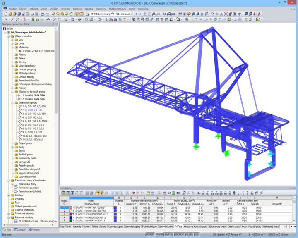Click the Excel export icon in table toolbar
The image size is (298, 238).
173,193
